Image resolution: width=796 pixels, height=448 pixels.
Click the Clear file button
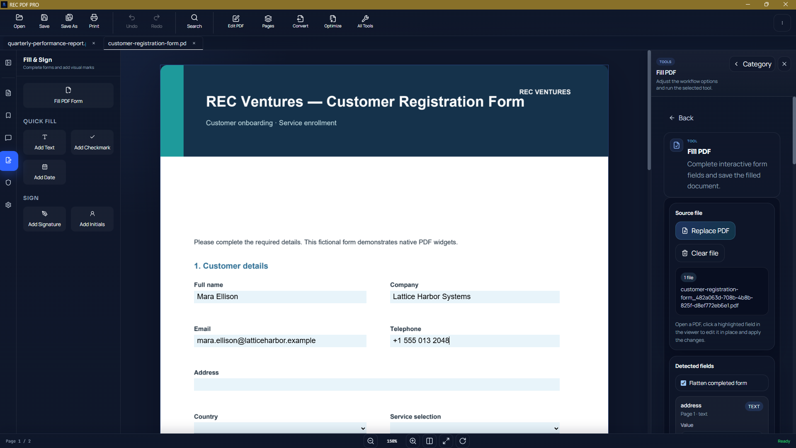tap(700, 253)
